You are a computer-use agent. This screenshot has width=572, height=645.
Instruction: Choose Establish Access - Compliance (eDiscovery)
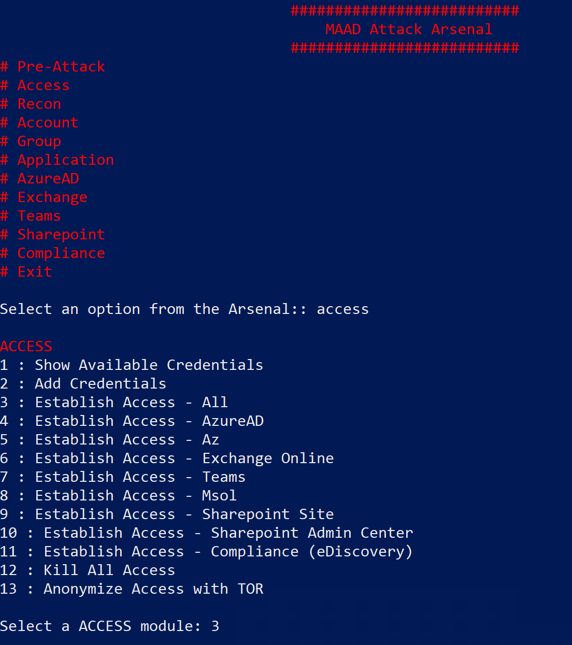[228, 552]
